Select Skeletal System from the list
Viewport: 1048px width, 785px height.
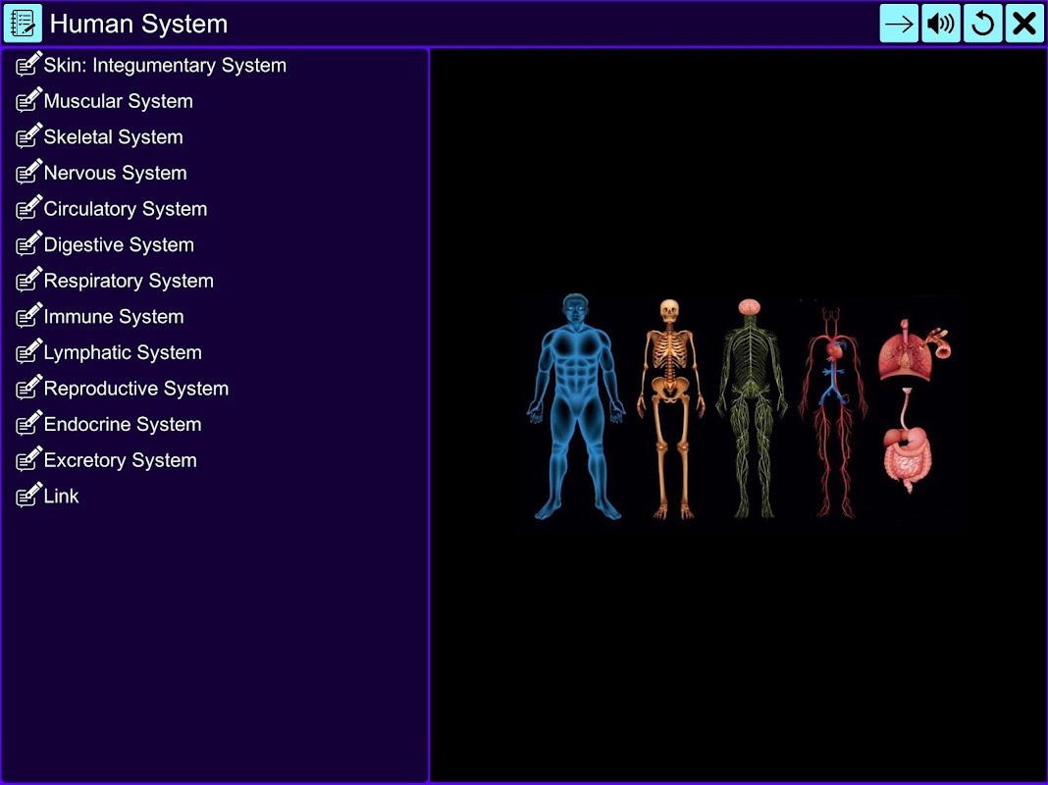click(x=113, y=137)
